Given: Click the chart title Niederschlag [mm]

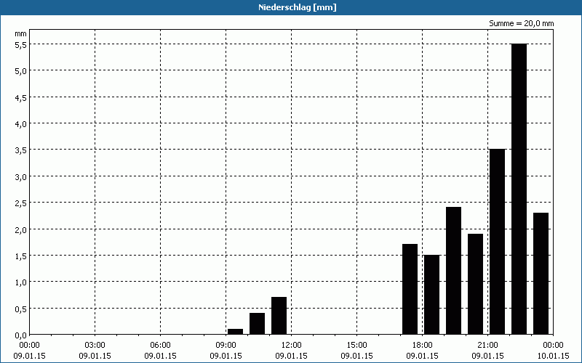Looking at the screenshot, I should pyautogui.click(x=298, y=7).
